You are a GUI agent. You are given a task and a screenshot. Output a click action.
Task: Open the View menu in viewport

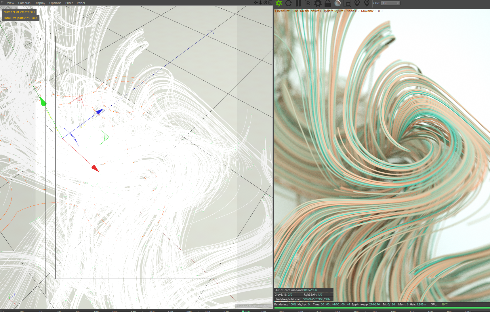[10, 3]
